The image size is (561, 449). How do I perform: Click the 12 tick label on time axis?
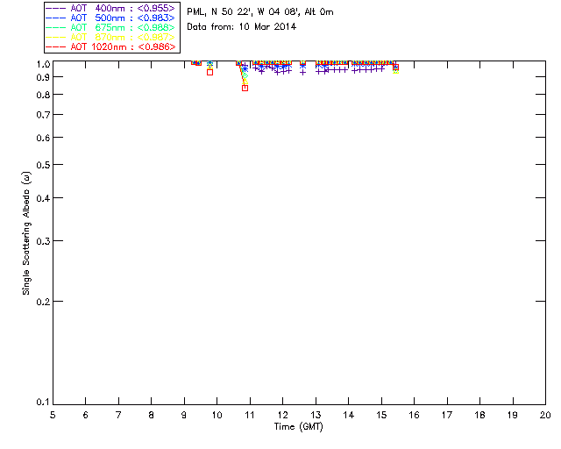[x=282, y=415]
